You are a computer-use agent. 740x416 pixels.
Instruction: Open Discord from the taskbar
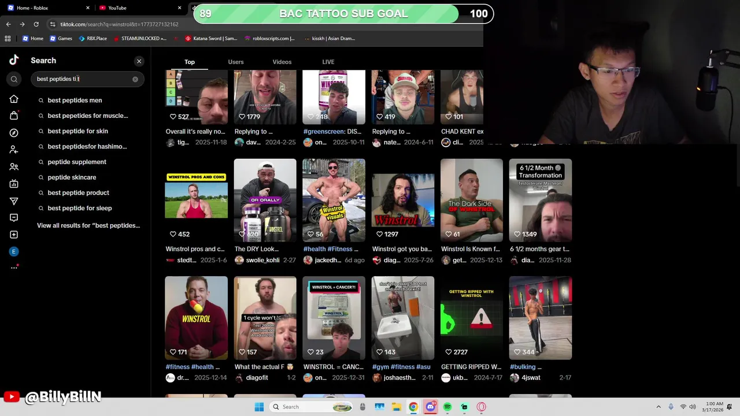click(430, 407)
